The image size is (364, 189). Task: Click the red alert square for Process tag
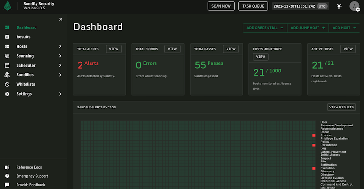click(314, 135)
